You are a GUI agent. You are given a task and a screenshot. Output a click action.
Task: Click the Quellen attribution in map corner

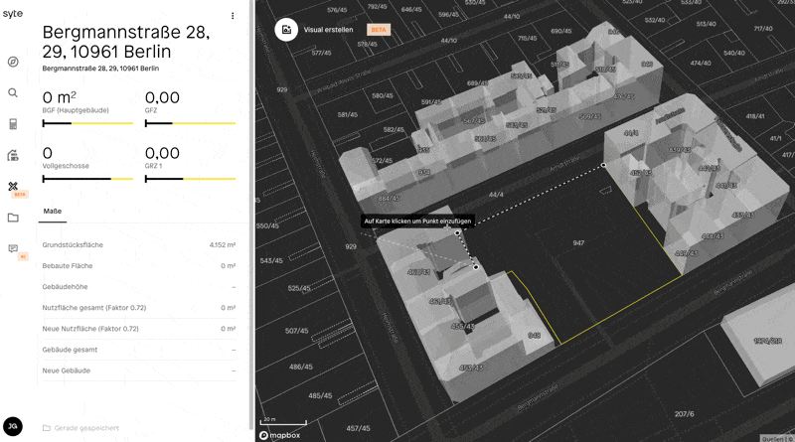[773, 438]
